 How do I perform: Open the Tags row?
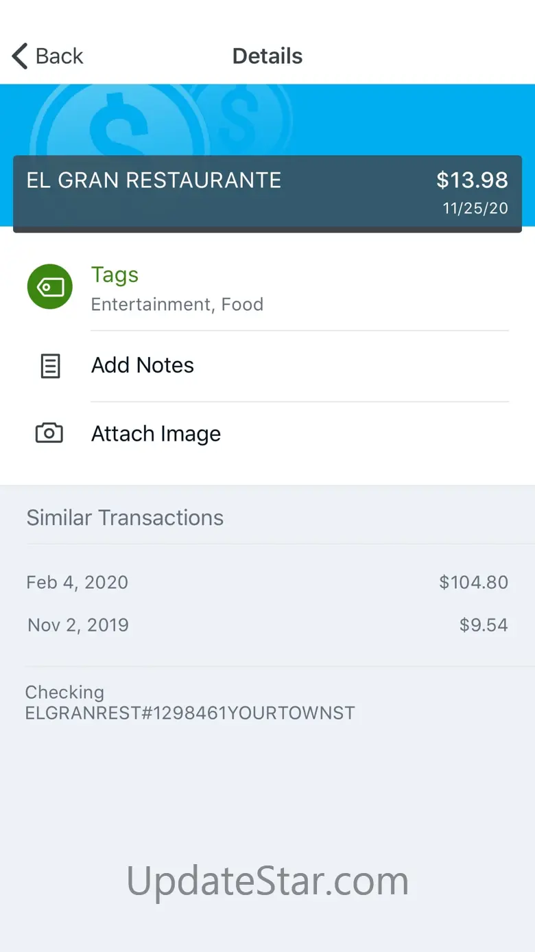click(x=267, y=288)
